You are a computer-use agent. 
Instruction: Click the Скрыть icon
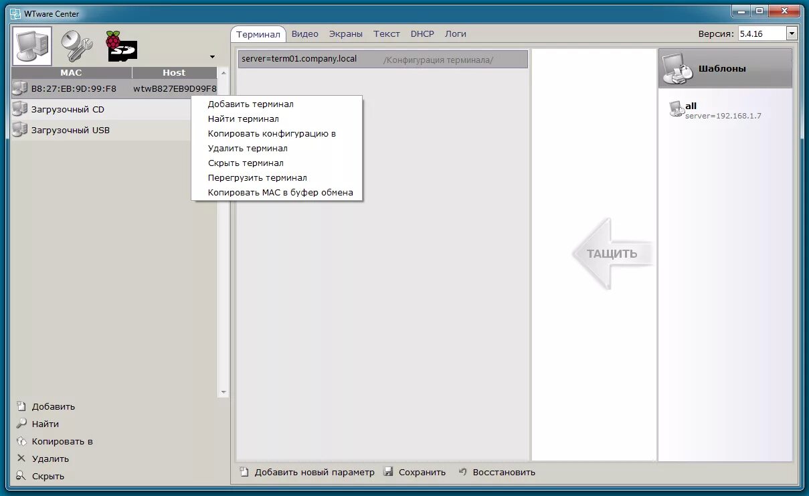[21, 475]
